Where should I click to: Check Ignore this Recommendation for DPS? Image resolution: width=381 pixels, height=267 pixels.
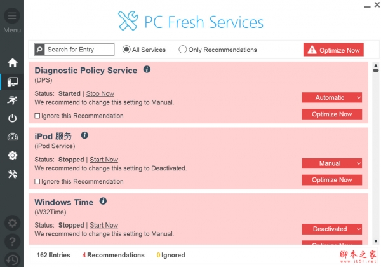(37, 116)
